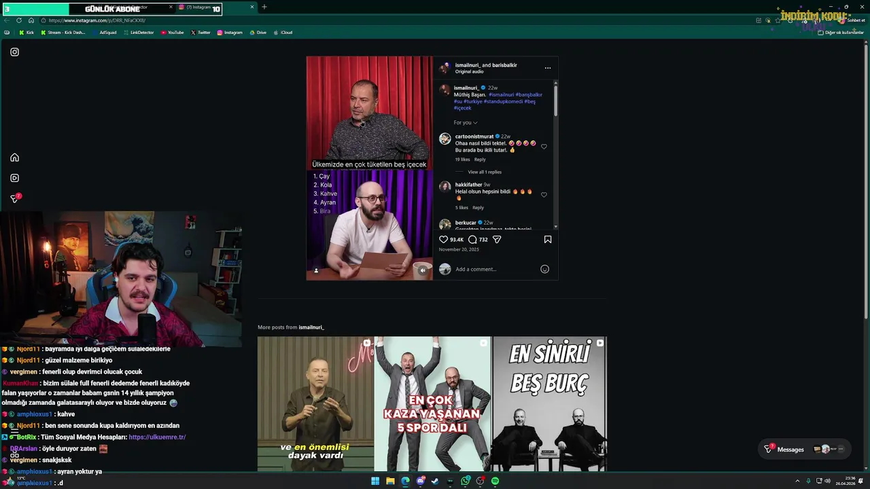
Task: Open the Windows Start menu
Action: point(375,481)
